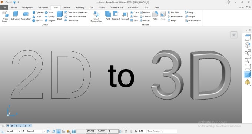Select the Hole feature
Viewport: 252px width, 134px height.
pyautogui.click(x=163, y=16)
